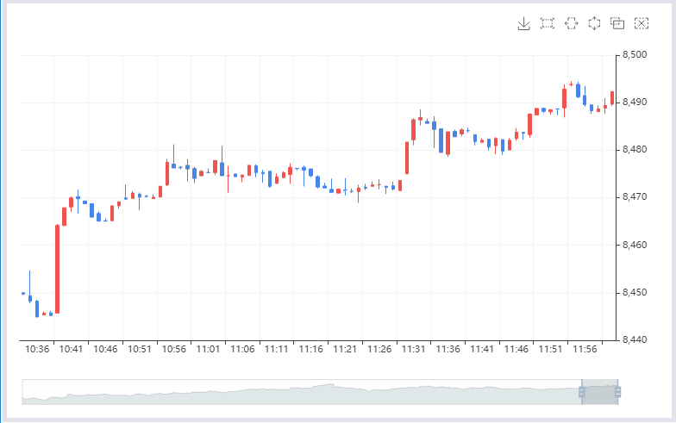Viewport: 676px width, 423px height.
Task: Click the 11:31 time axis label
Action: point(414,350)
